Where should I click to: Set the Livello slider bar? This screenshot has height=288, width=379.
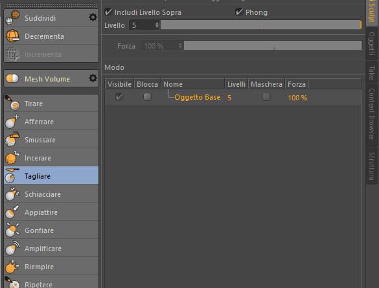[261, 25]
